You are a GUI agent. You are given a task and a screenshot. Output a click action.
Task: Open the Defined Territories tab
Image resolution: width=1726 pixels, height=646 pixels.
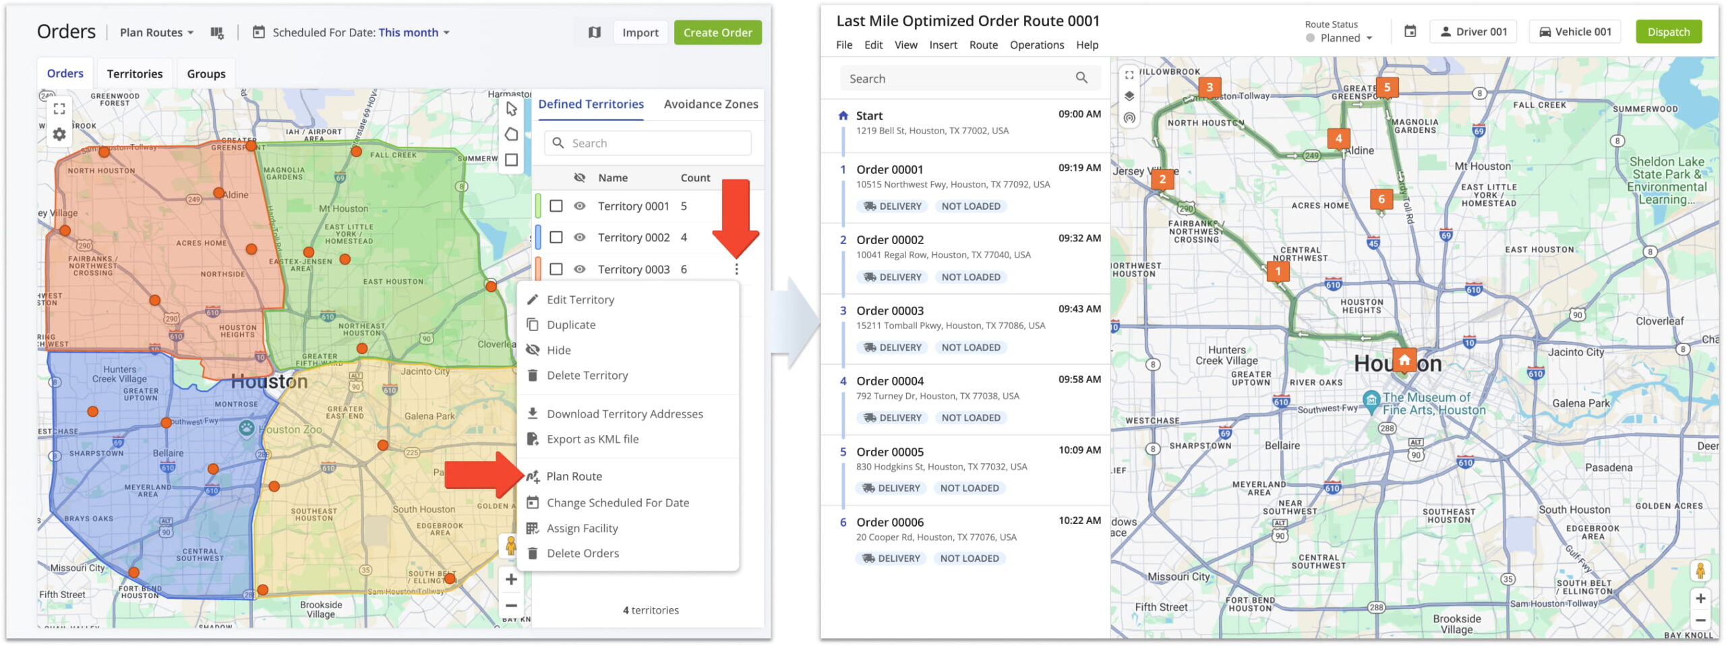(x=591, y=105)
